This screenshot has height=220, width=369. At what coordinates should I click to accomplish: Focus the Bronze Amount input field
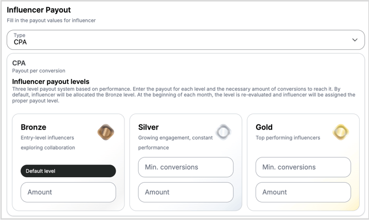point(68,192)
